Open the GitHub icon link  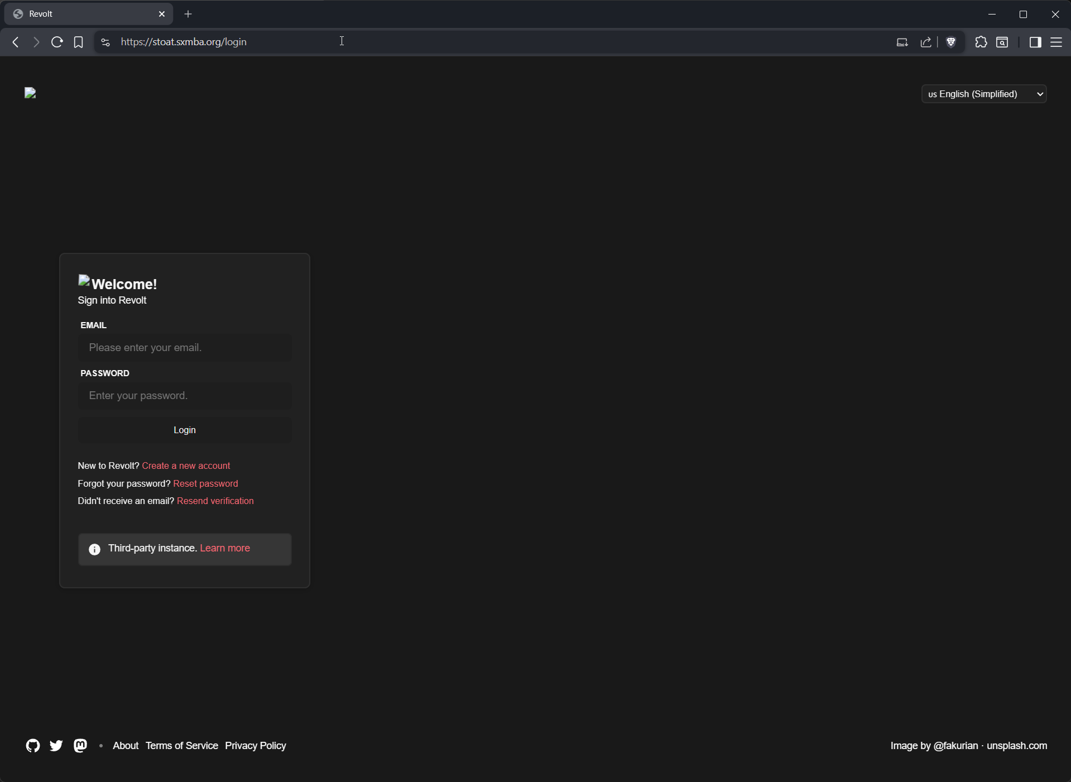pos(33,746)
